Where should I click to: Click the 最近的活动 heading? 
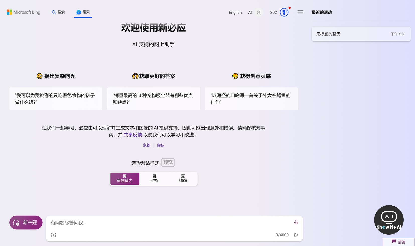pyautogui.click(x=322, y=12)
